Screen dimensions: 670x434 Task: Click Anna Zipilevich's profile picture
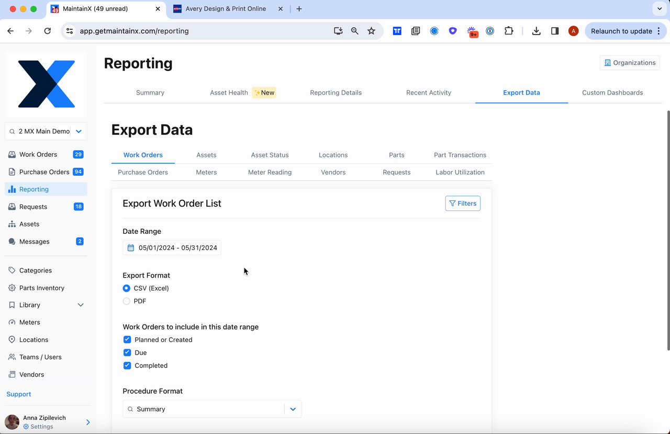pyautogui.click(x=12, y=422)
